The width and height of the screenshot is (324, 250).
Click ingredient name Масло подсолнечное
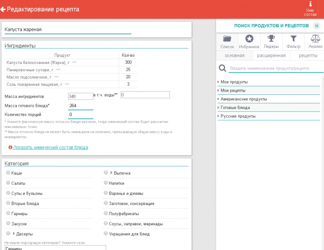tap(29, 77)
